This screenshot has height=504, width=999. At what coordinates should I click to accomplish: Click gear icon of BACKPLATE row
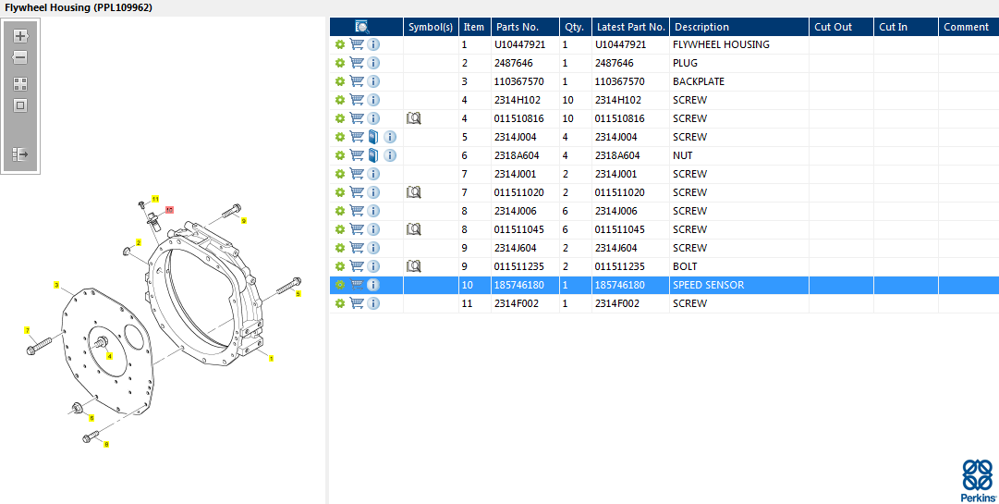tap(340, 81)
